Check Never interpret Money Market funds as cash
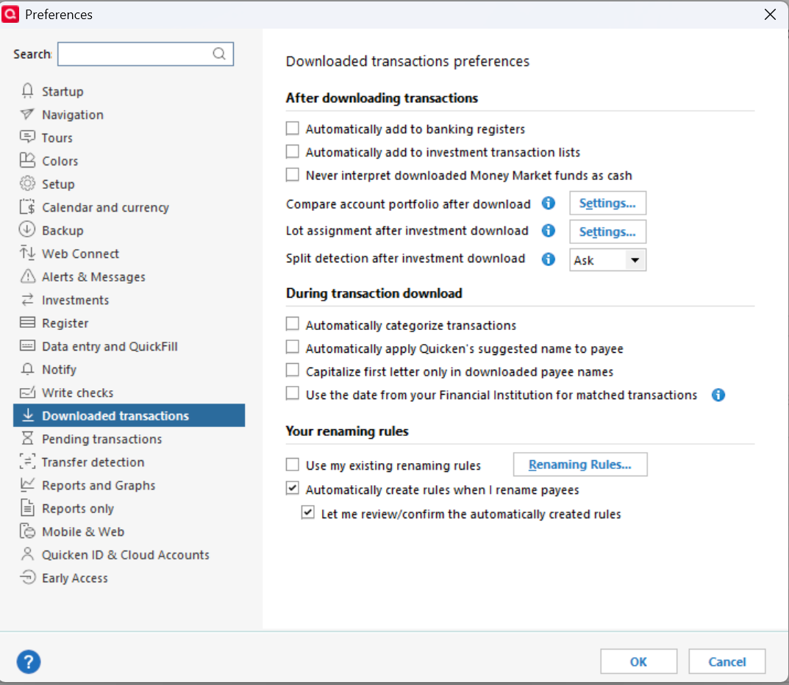789x685 pixels. pyautogui.click(x=293, y=174)
